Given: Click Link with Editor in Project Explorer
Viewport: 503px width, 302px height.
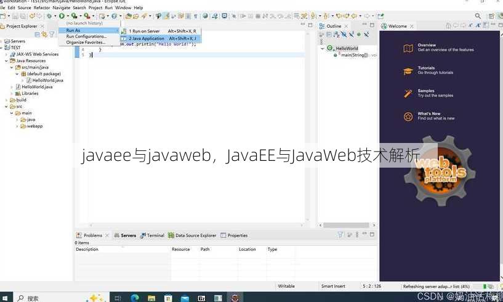Looking at the screenshot, I should tap(44, 35).
